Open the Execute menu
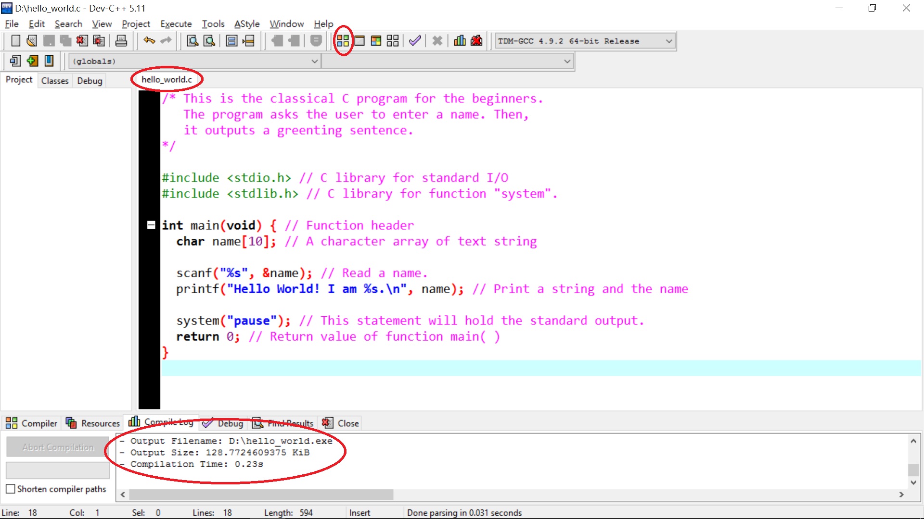Screen dimensions: 924x519 coord(176,24)
